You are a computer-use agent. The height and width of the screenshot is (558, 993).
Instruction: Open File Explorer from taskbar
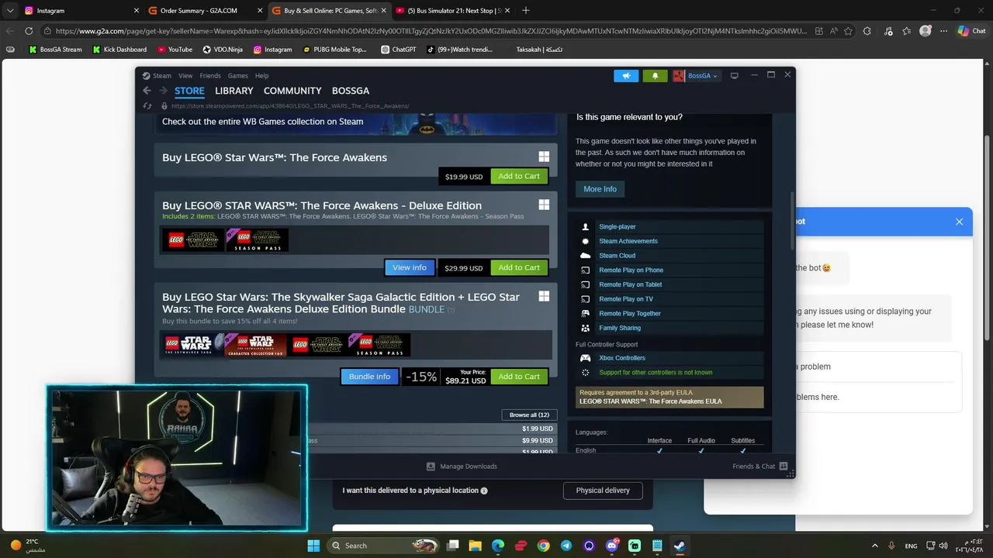tap(476, 546)
